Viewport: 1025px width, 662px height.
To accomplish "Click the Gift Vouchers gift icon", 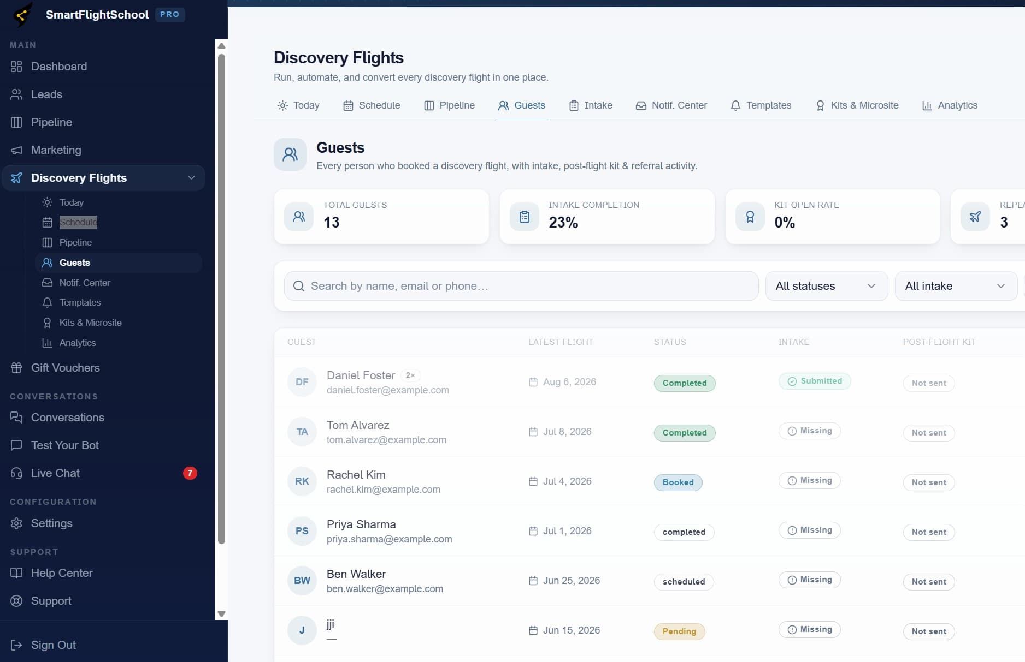I will (16, 368).
